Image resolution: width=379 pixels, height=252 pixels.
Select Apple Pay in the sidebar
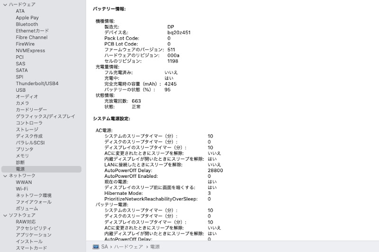coord(27,17)
